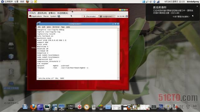Open the network monitor icon in the dock

pyautogui.click(x=47, y=107)
